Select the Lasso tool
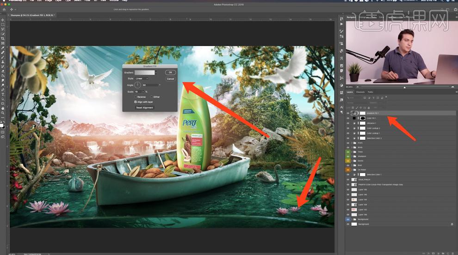The image size is (458, 255). click(3, 29)
